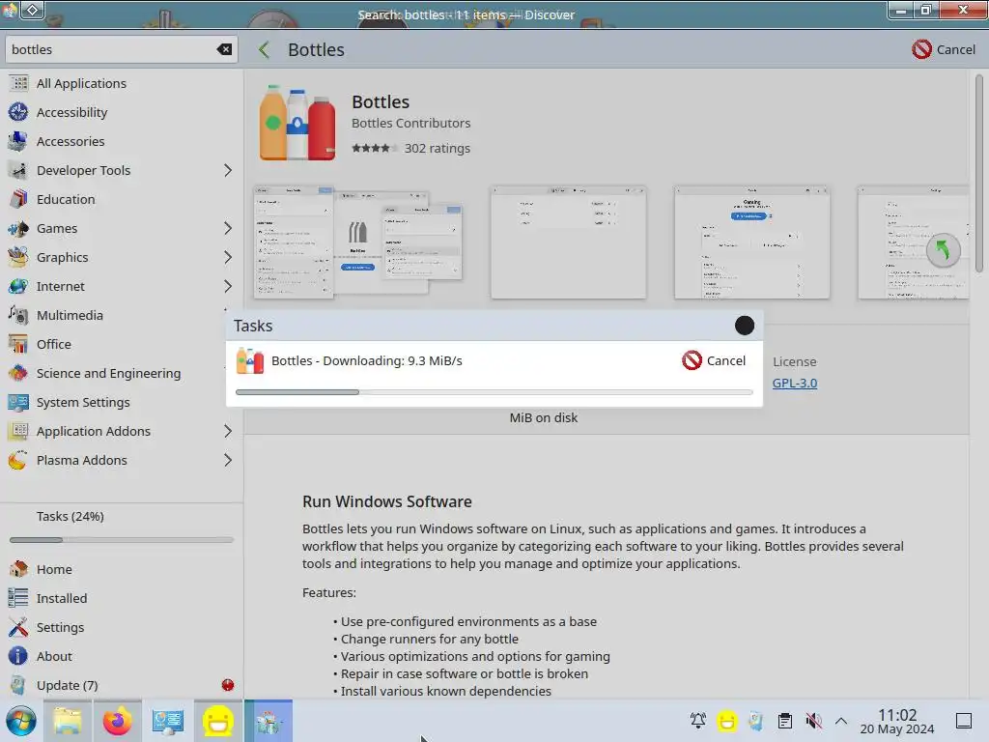
Task: Click the Accessories category icon
Action: pos(18,141)
